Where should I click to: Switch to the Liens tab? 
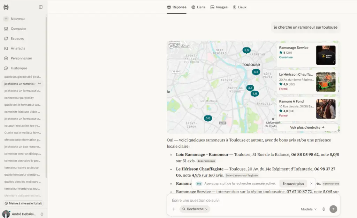tap(198, 7)
